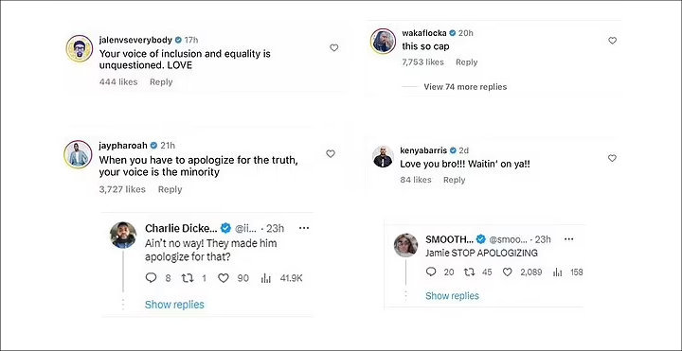Open more options on Charlie Dicke's tweet
The width and height of the screenshot is (682, 351).
(x=304, y=228)
